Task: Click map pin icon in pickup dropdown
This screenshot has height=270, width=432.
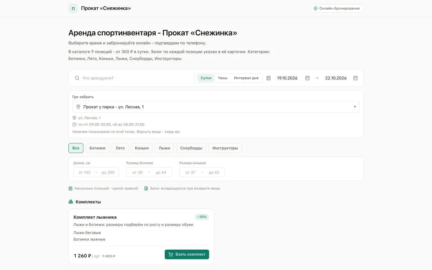Action: coord(78,107)
